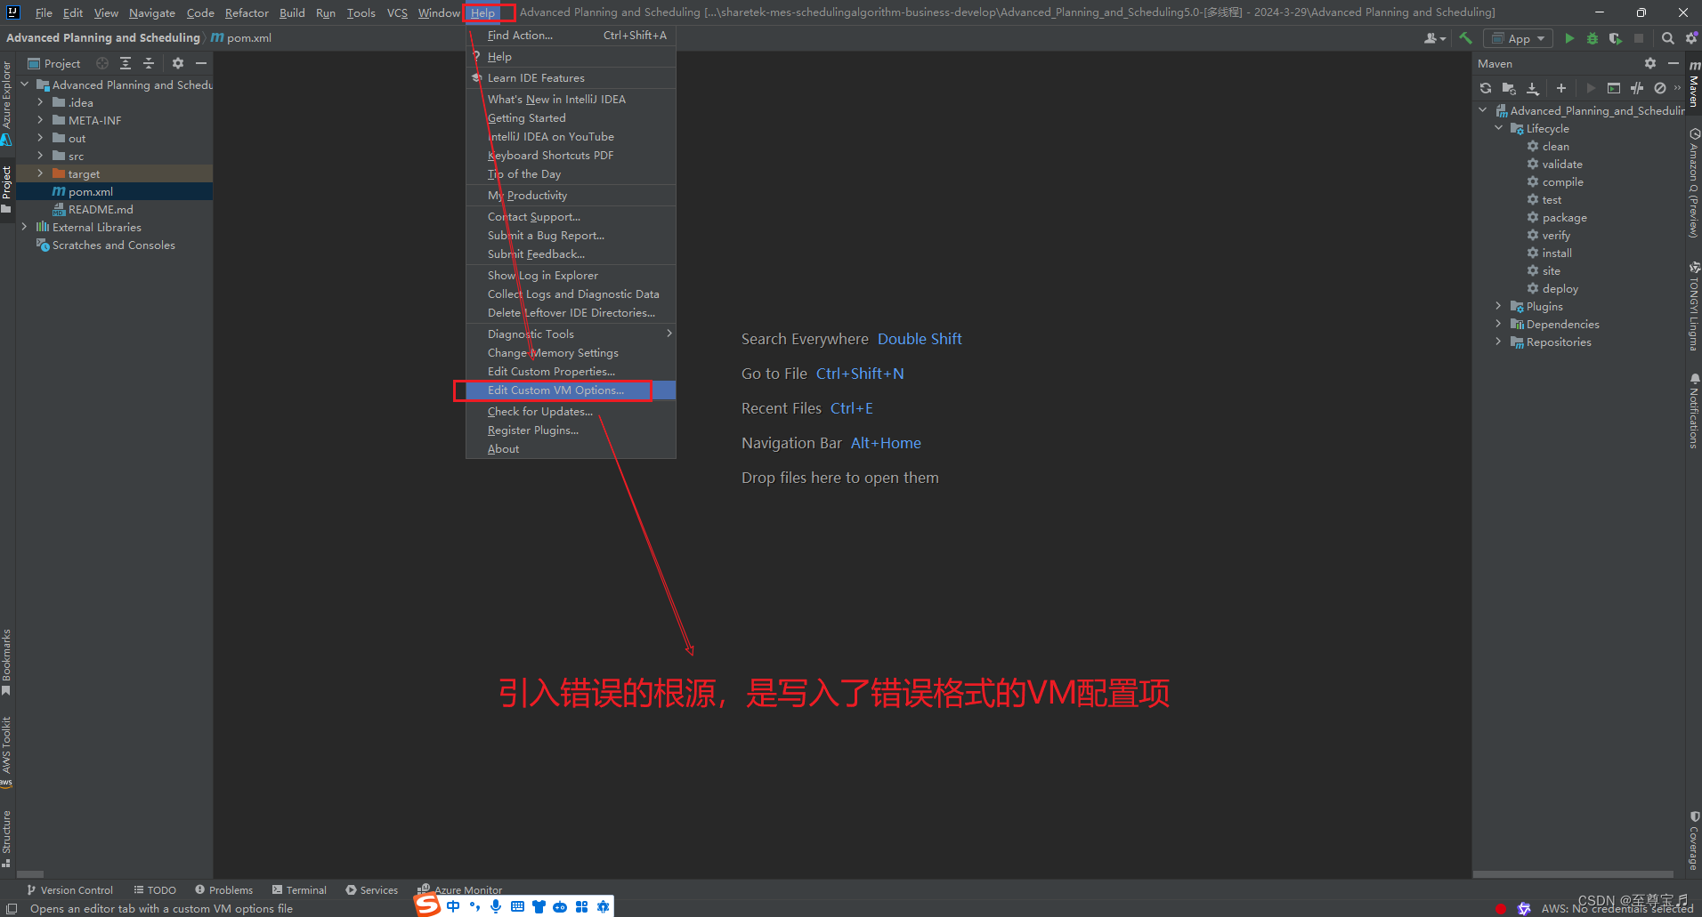Open Maven panel settings gear
1702x917 pixels.
1650,63
